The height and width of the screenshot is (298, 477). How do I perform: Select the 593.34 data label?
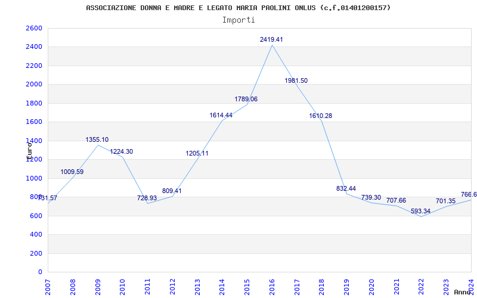point(421,211)
